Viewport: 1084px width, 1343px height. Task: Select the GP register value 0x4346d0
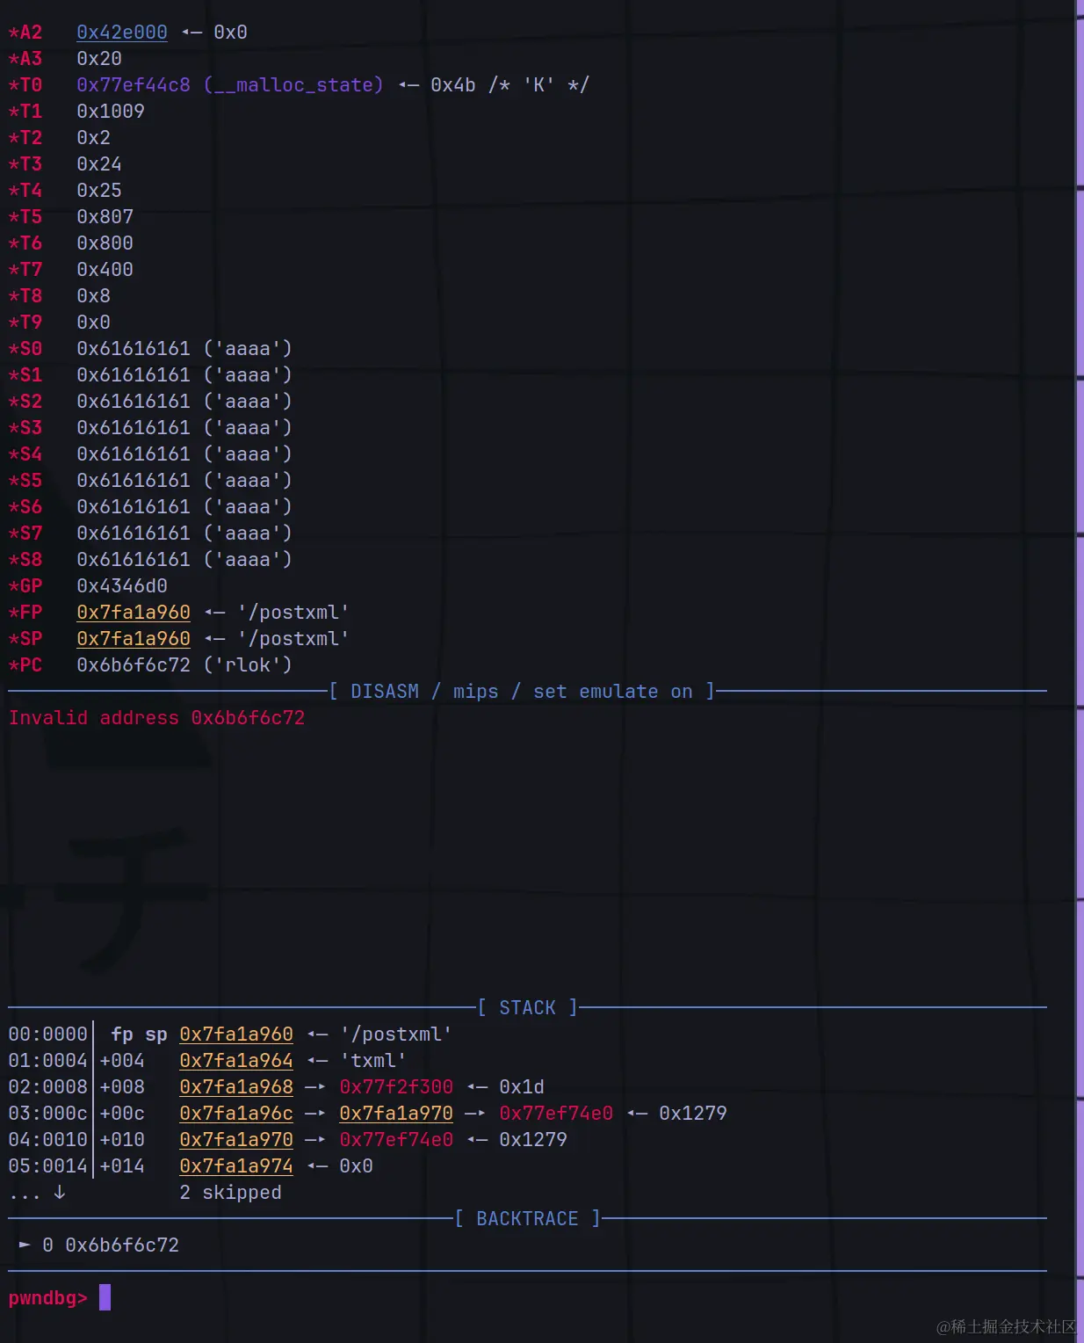(122, 586)
